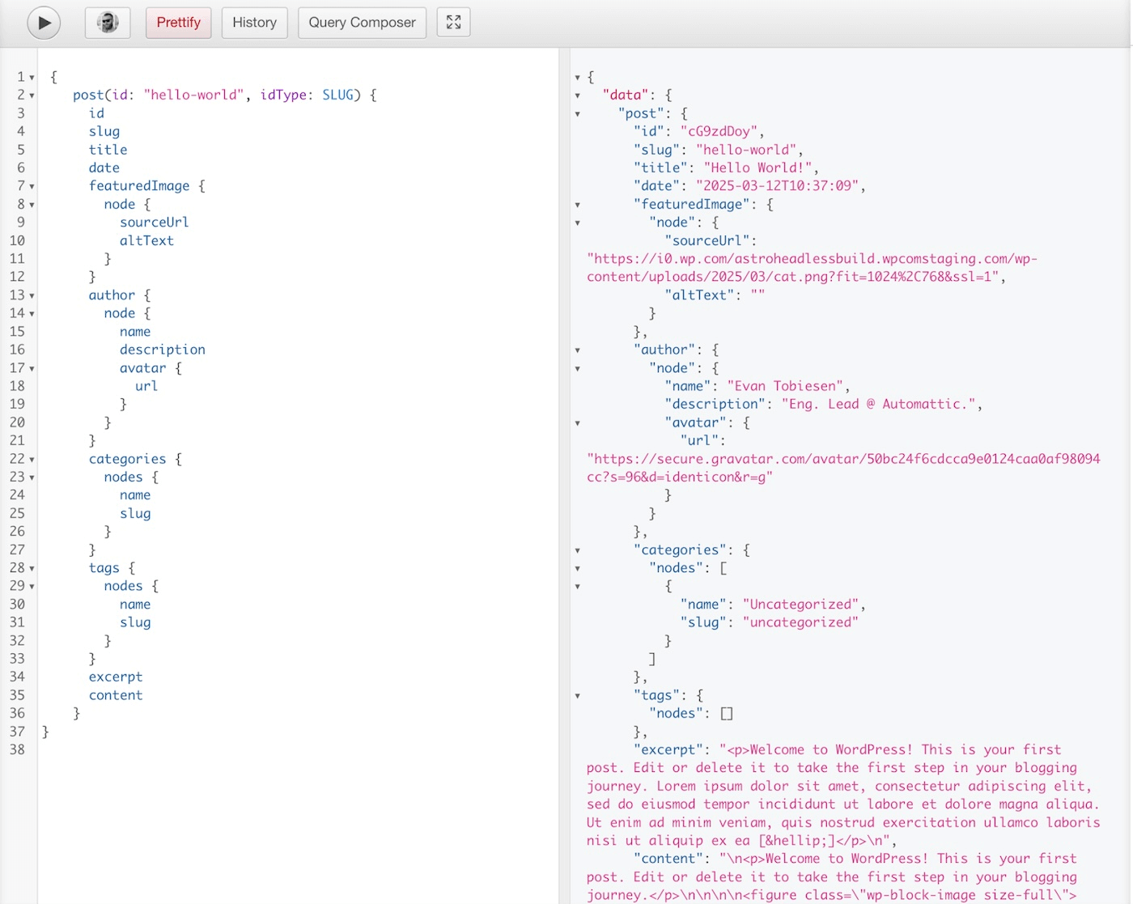Screen dimensions: 1133x904
Task: Select the "Hello World!" title value
Action: pos(757,168)
